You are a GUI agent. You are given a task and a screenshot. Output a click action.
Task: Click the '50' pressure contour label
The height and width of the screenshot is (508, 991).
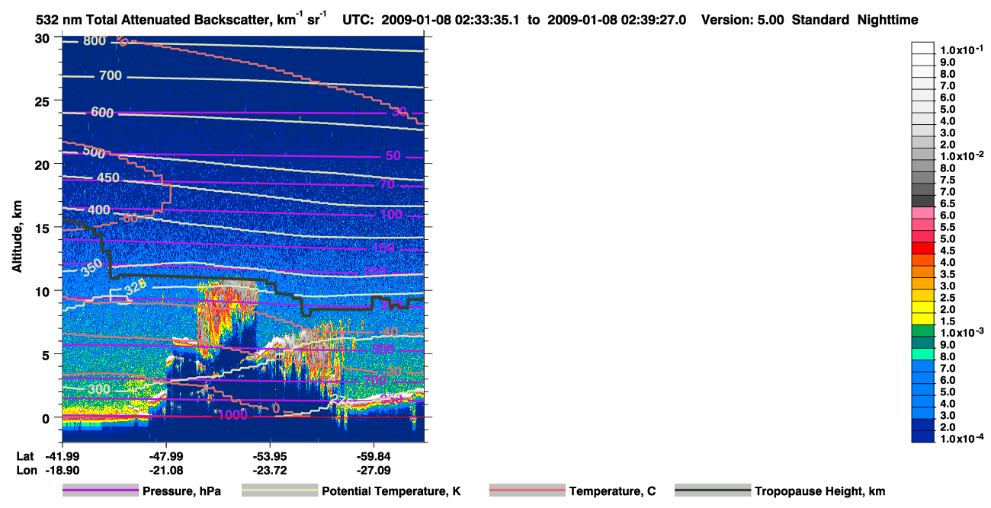pos(393,155)
